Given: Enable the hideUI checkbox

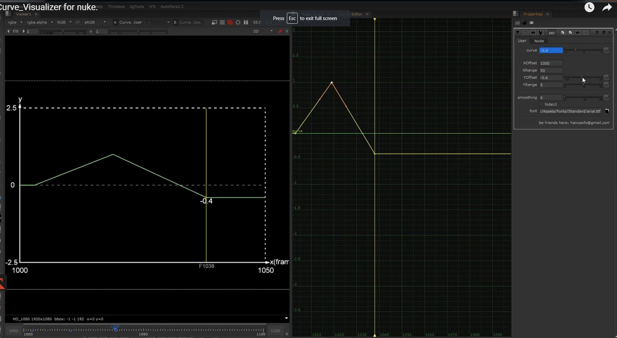Looking at the screenshot, I should pyautogui.click(x=541, y=104).
